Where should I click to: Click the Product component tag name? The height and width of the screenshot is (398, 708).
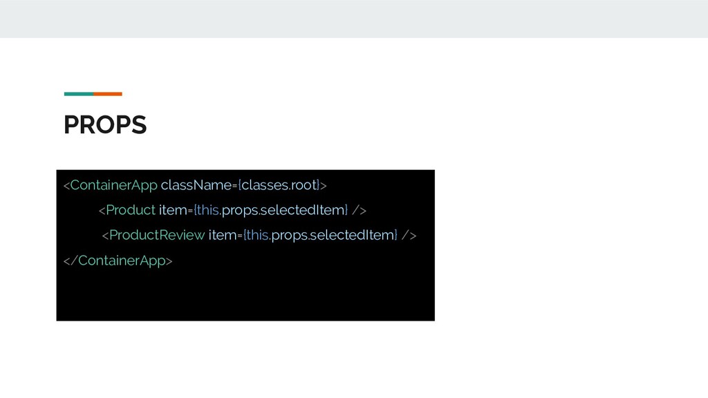[x=131, y=210]
